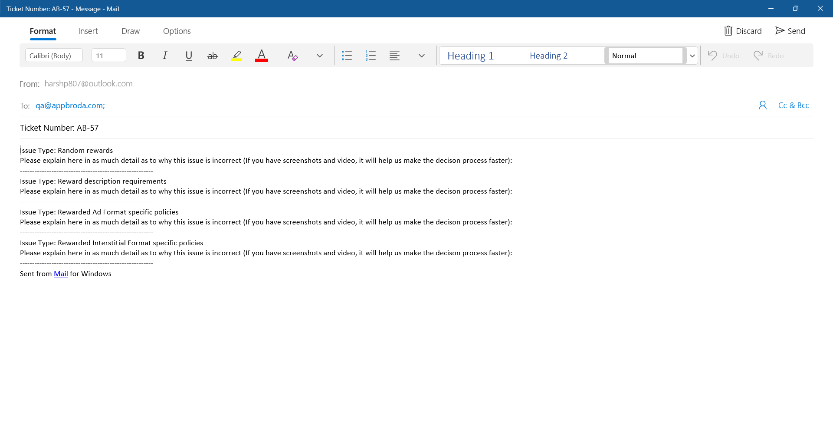Click the clear formatting icon
833x438 pixels.
tap(292, 56)
